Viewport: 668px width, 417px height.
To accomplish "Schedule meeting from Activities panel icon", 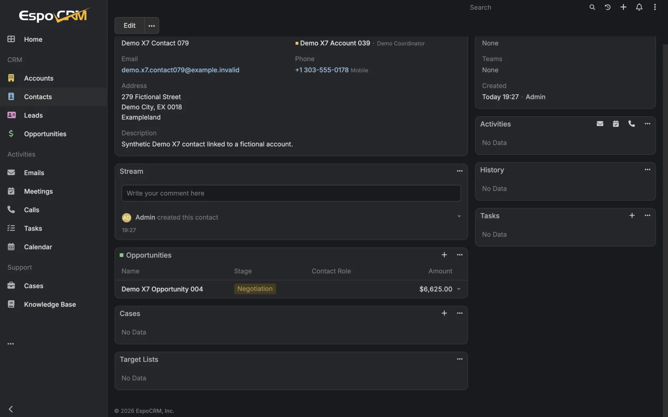I will click(616, 124).
